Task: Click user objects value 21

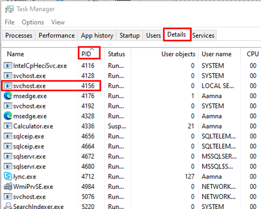Action: pyautogui.click(x=191, y=126)
